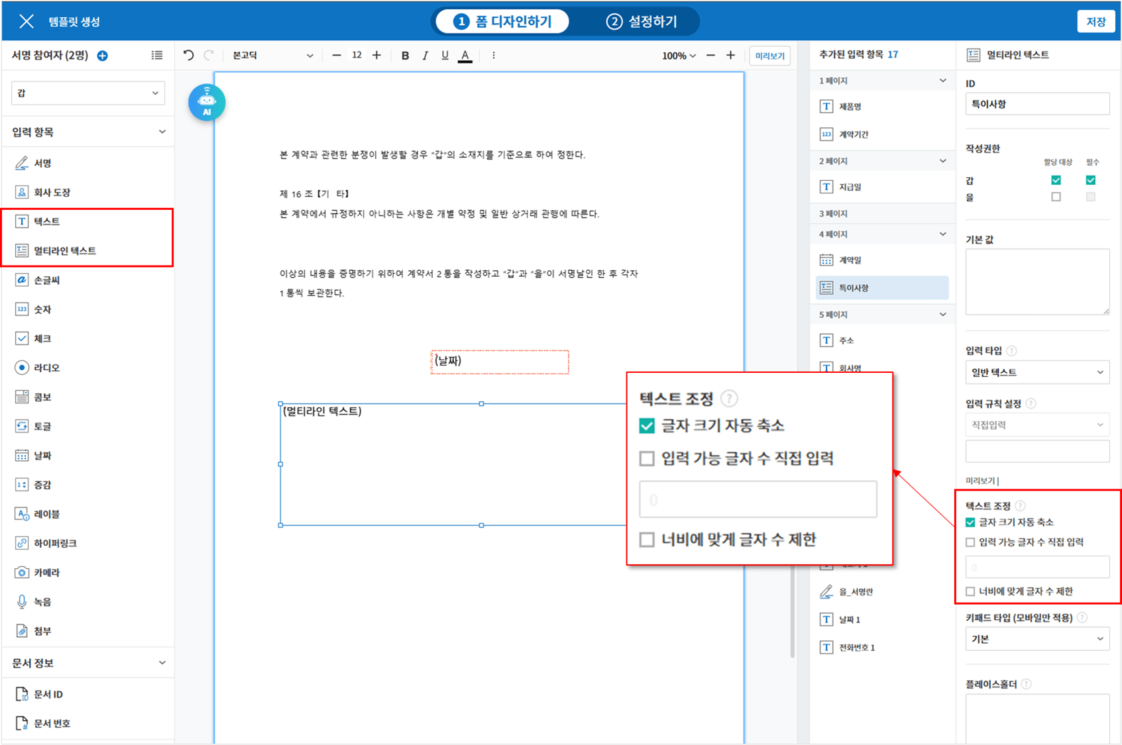The height and width of the screenshot is (745, 1122).
Task: Select the 서명 signature input item
Action: [x=42, y=163]
